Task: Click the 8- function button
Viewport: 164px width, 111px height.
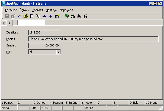Action: [x=121, y=103]
